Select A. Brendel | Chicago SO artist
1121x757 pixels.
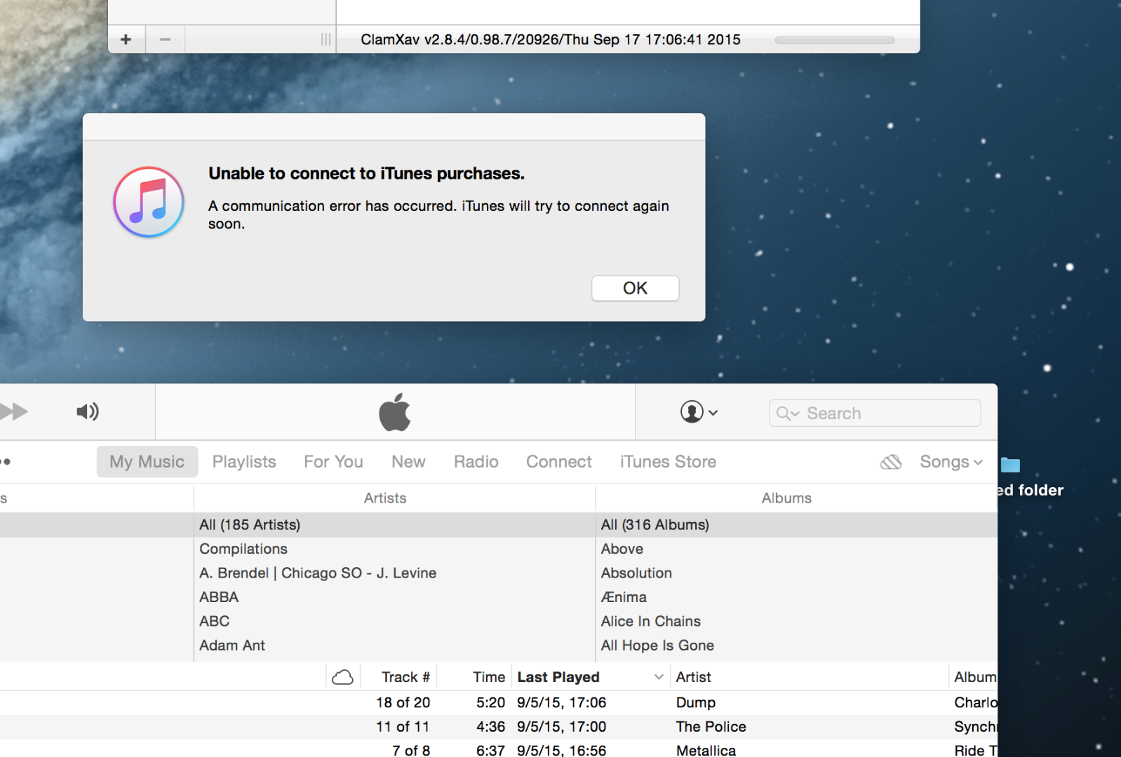(394, 573)
